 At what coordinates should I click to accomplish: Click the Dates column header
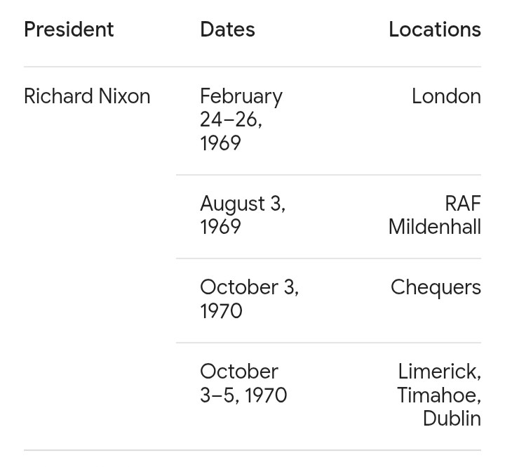coord(227,29)
